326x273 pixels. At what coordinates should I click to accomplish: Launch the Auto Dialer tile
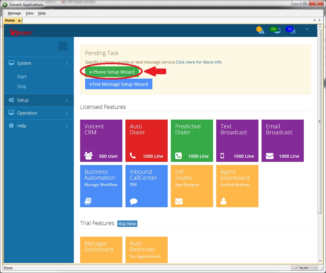tap(146, 141)
